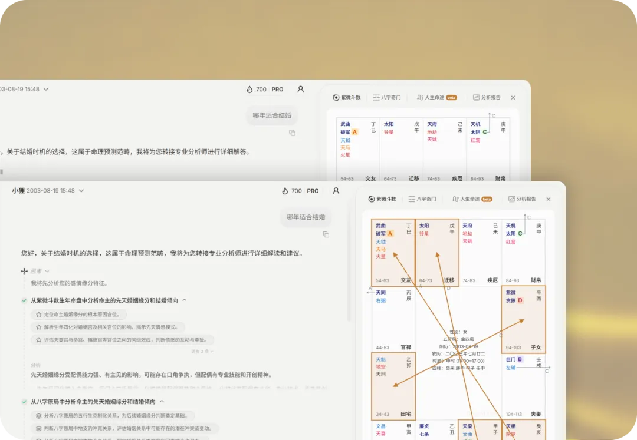The height and width of the screenshot is (440, 637).
Task: Click the C badge beside 太阴 in front chart
Action: tap(520, 234)
